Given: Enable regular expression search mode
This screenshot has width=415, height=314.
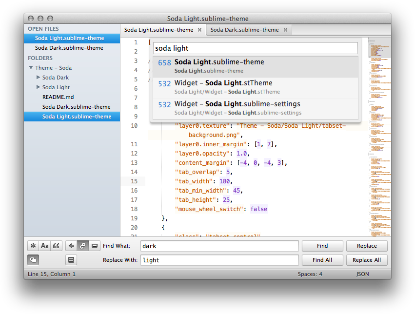Looking at the screenshot, I should tap(33, 246).
